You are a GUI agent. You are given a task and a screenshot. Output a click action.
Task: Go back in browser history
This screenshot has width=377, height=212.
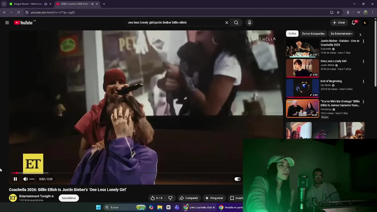pyautogui.click(x=4, y=12)
